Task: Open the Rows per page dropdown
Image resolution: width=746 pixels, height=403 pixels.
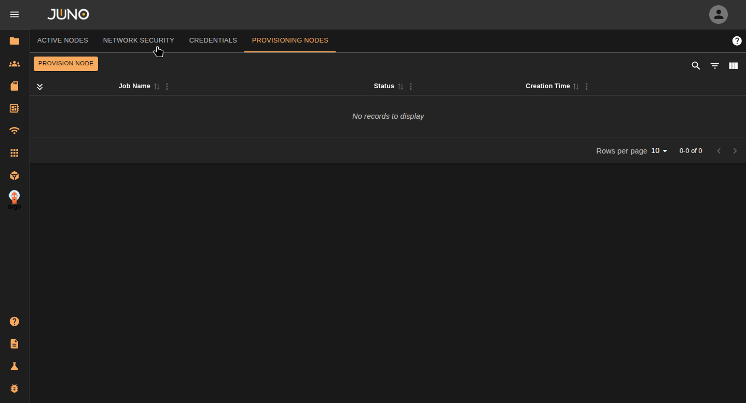Action: click(x=659, y=151)
